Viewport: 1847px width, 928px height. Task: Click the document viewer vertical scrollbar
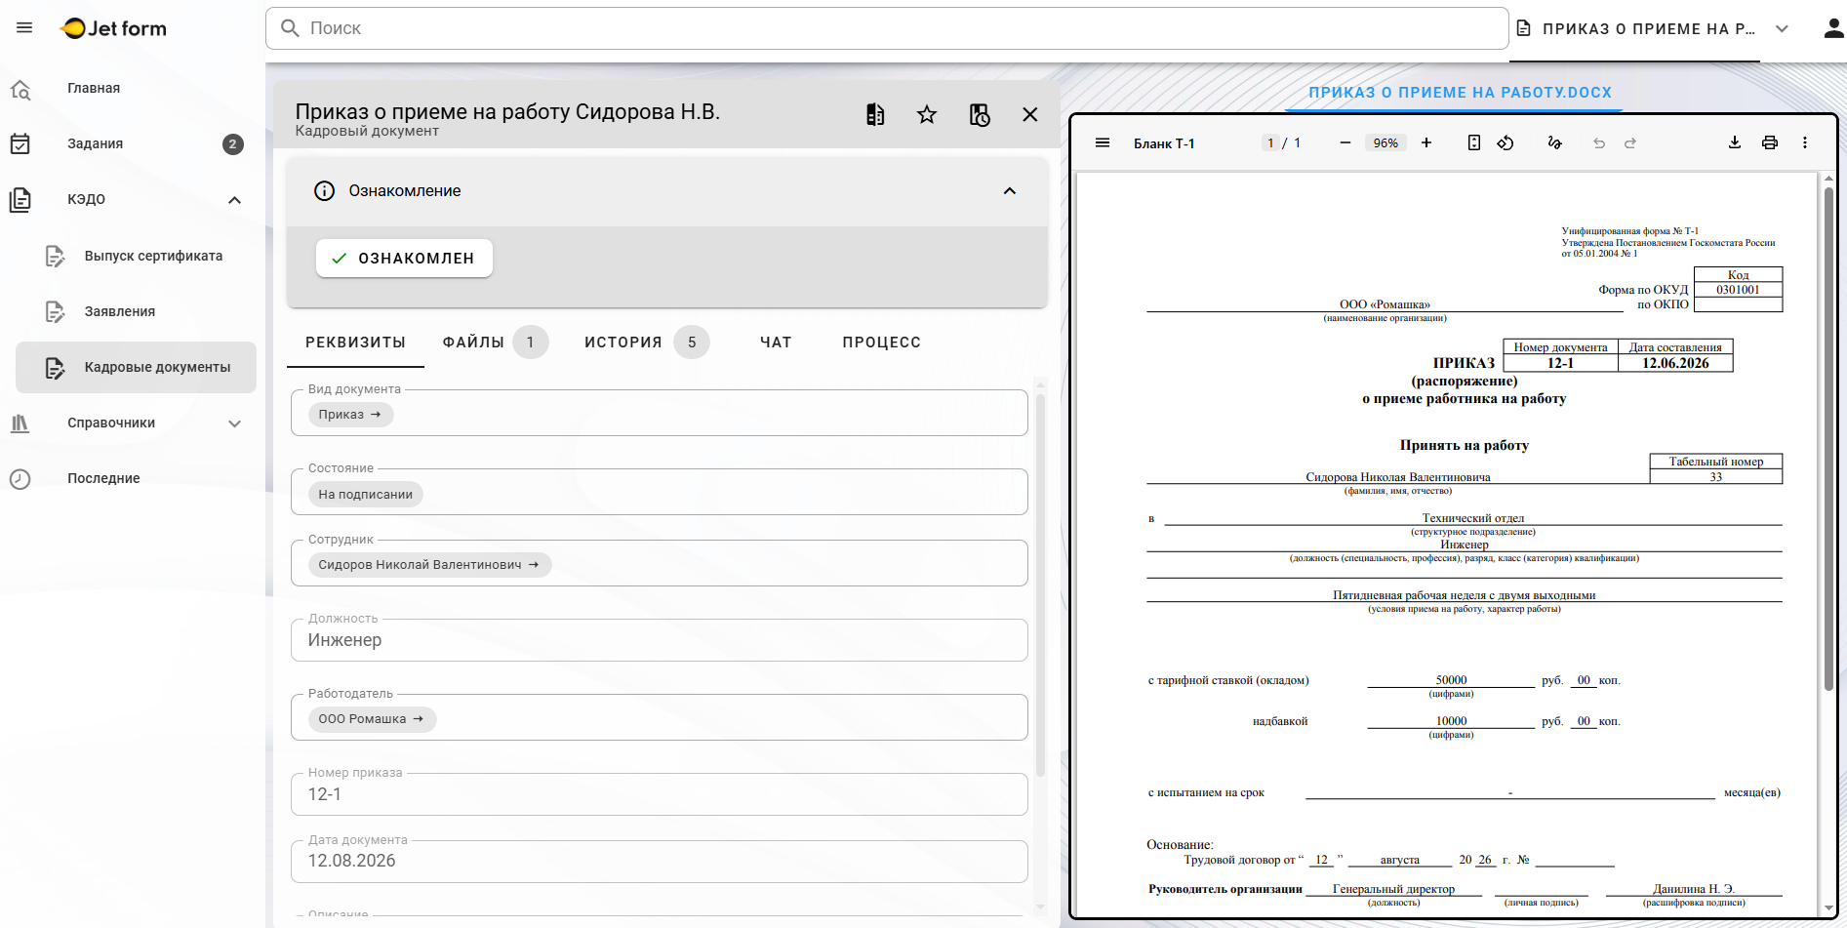tap(1828, 439)
